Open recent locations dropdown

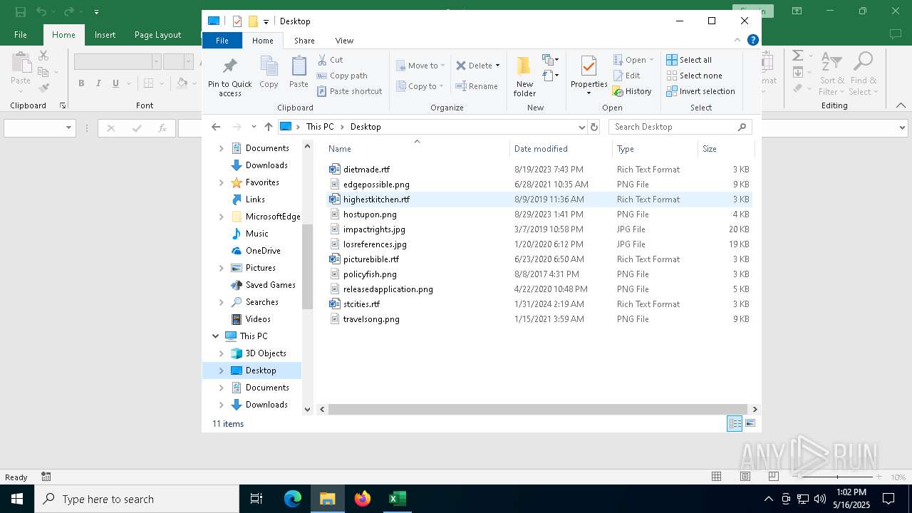(x=254, y=127)
